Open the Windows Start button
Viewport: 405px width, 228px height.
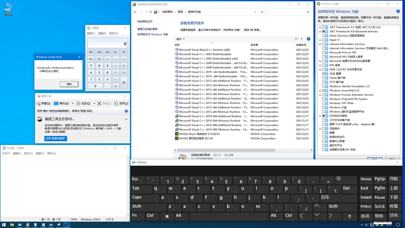point(4,225)
